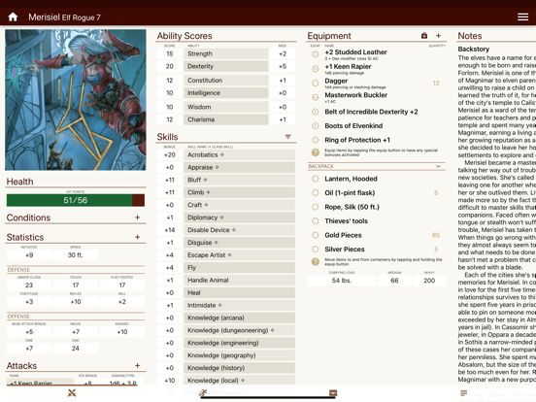
Task: Open the Climb skill
Action: click(226, 192)
